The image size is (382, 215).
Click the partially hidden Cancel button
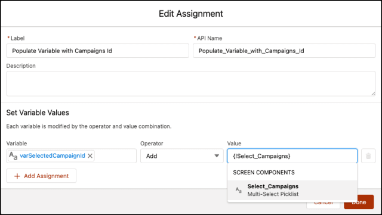click(x=324, y=204)
